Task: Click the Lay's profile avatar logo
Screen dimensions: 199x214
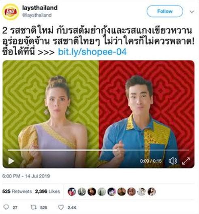Action: coord(11,12)
